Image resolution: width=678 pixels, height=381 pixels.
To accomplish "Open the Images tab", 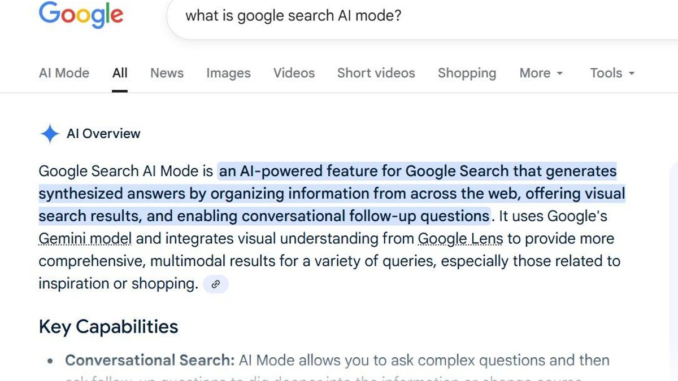I will [x=228, y=73].
